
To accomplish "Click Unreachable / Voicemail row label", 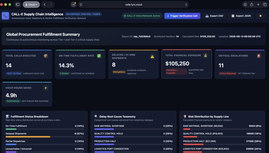I will click(x=19, y=149).
